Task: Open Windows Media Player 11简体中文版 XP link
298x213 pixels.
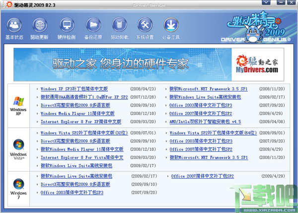Action: (77, 113)
